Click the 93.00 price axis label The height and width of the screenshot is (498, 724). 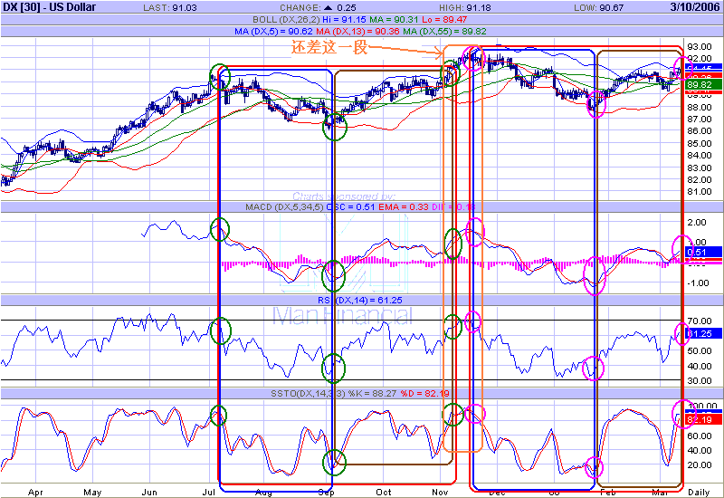pyautogui.click(x=699, y=47)
